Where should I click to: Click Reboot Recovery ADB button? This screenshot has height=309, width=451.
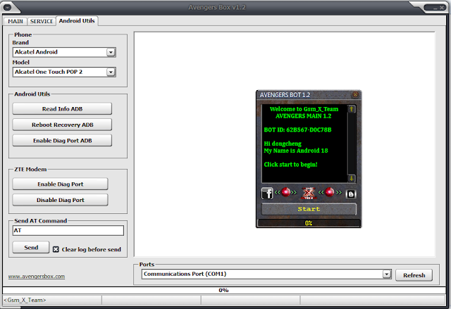62,125
